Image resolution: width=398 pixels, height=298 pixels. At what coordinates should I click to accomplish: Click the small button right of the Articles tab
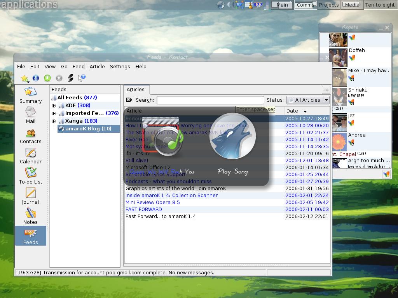(326, 90)
